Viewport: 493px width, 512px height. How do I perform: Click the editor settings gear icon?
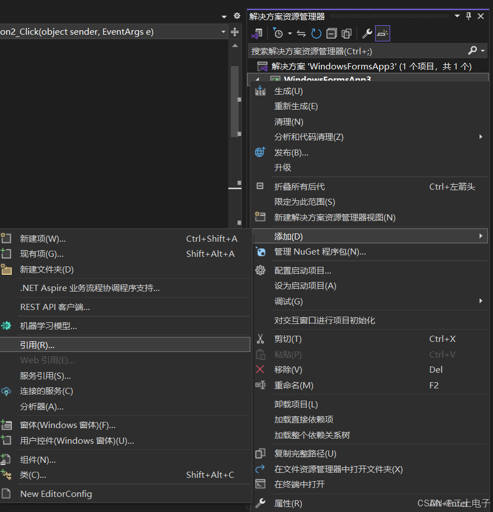click(237, 16)
